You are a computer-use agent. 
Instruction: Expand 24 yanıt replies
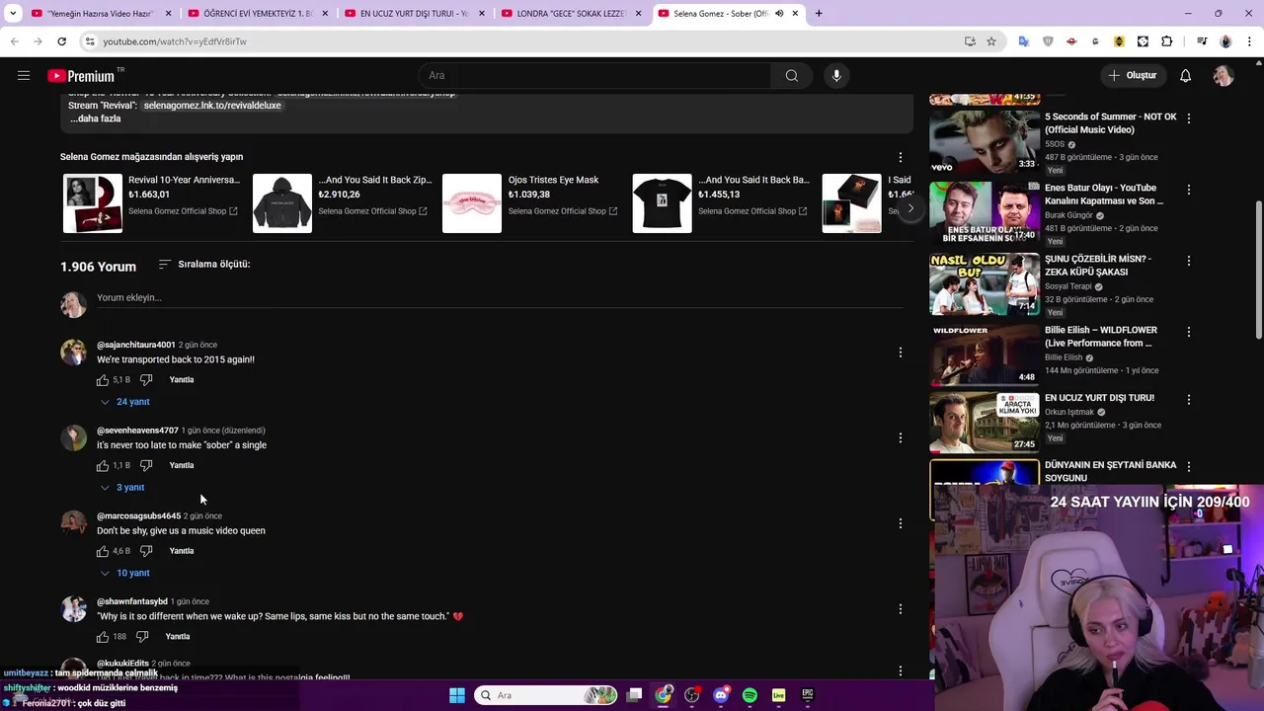(125, 402)
